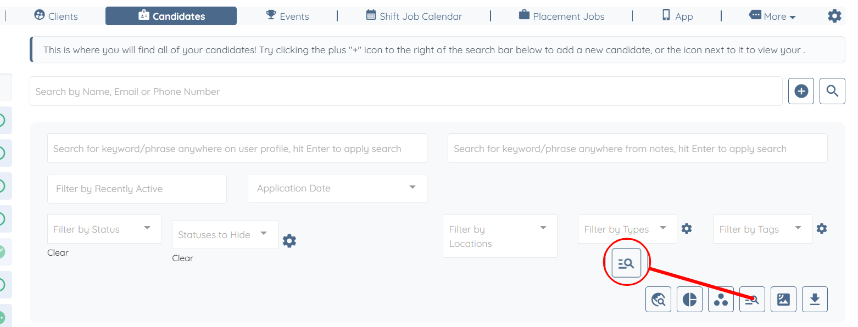858x327 pixels.
Task: Click the gear next to Filter by Types
Action: coord(687,229)
